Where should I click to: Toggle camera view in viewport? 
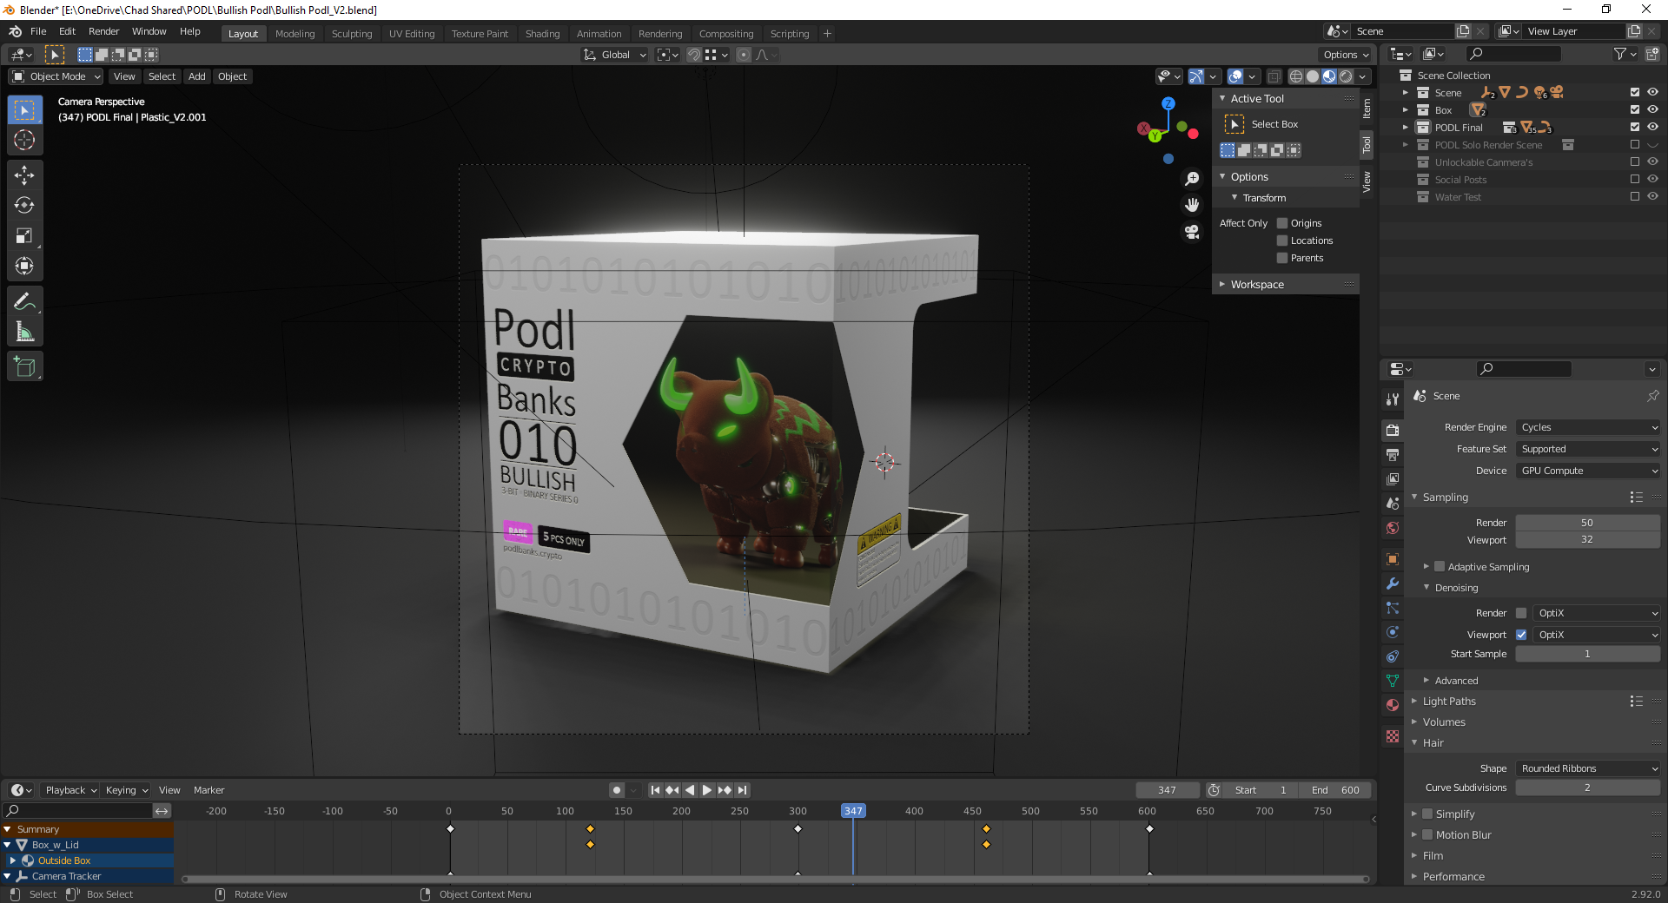1192,232
